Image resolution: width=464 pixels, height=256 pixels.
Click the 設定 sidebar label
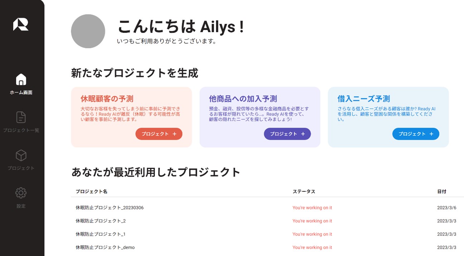coord(21,206)
